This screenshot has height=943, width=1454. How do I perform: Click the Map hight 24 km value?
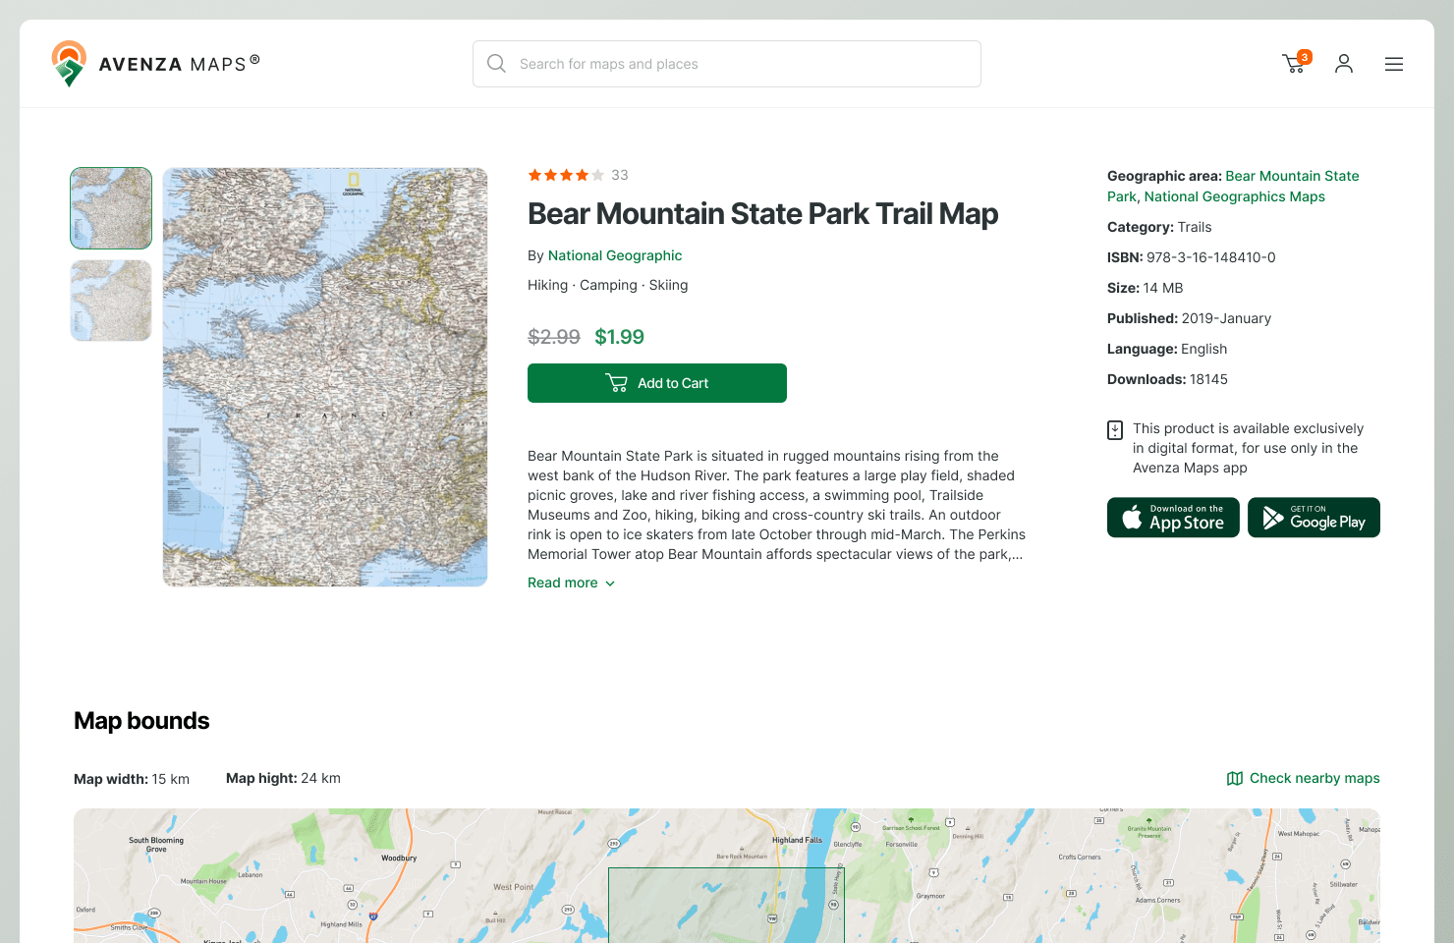(x=321, y=778)
